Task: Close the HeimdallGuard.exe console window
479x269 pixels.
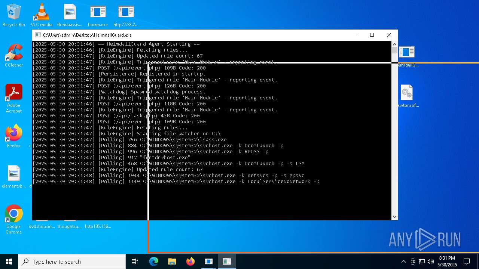Action: 389,35
